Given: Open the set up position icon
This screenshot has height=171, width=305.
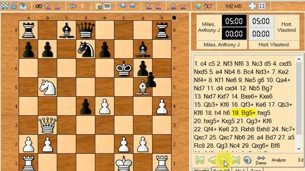Looking at the screenshot, I should 98,6.
